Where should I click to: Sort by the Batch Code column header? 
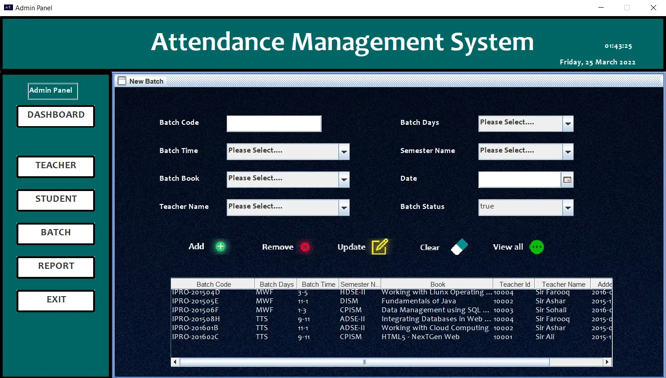(x=213, y=284)
